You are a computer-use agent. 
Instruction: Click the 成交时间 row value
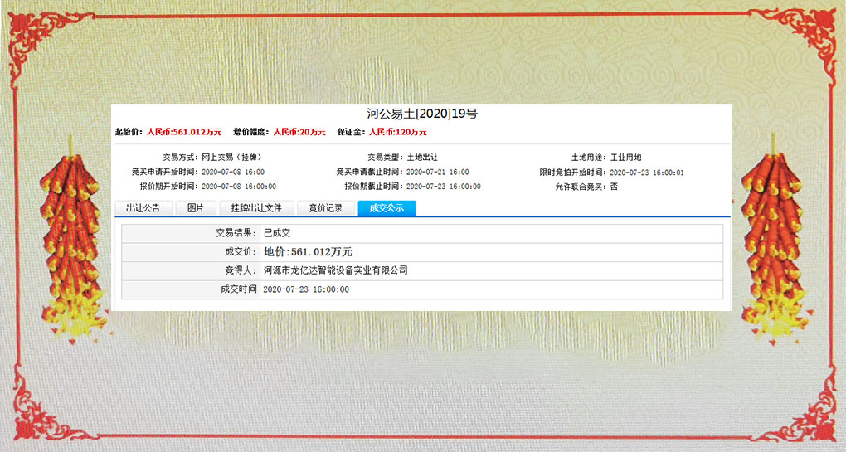pos(305,289)
